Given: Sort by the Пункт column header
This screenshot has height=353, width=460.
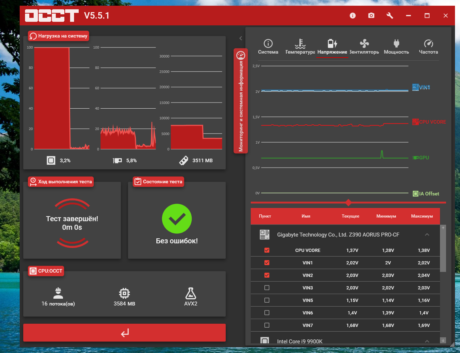Looking at the screenshot, I should click(x=265, y=216).
